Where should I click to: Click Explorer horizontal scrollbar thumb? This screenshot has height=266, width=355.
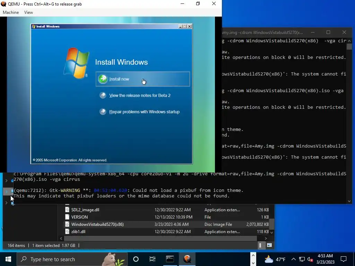tap(160, 238)
